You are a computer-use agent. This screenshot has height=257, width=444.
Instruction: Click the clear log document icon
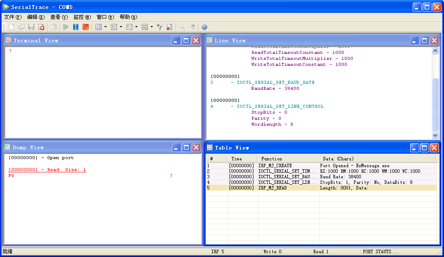click(x=169, y=27)
